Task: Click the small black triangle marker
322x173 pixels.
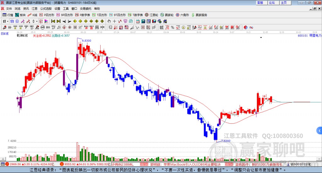Action: 261,37
